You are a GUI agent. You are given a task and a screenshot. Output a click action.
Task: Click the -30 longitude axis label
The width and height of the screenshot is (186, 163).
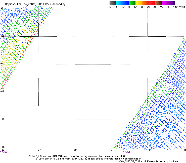(x=2, y=150)
